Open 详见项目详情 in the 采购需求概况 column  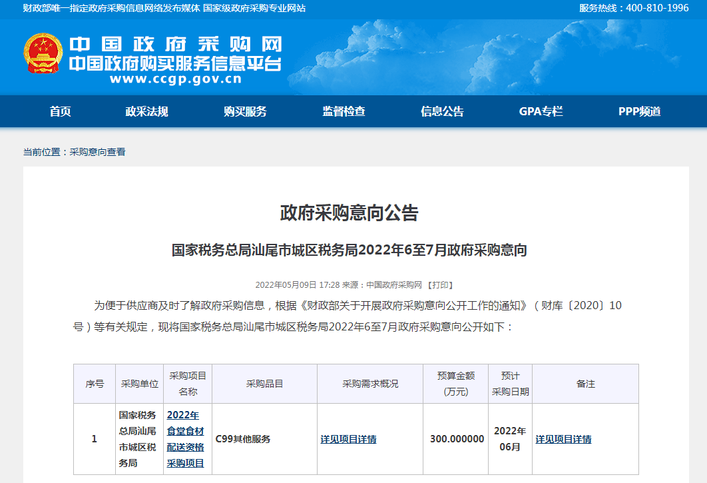point(348,439)
